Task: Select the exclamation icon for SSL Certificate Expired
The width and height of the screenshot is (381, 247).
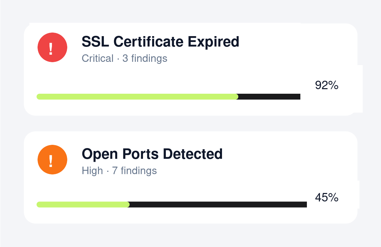Action: 52,48
